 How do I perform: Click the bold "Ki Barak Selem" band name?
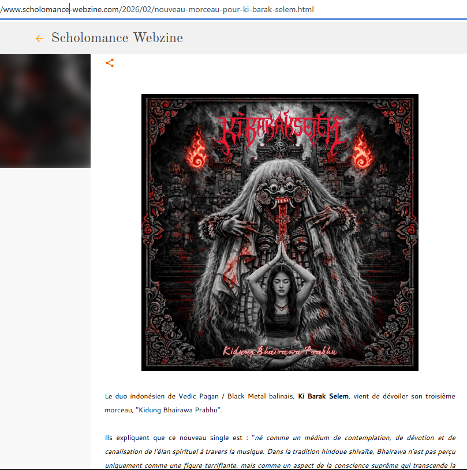click(323, 396)
